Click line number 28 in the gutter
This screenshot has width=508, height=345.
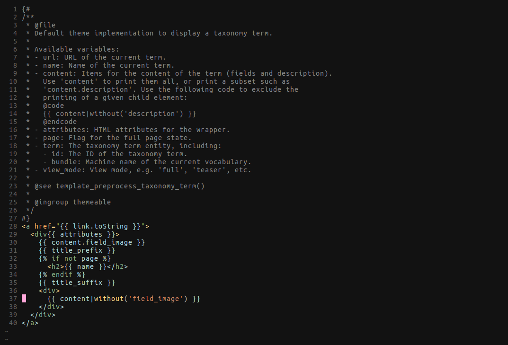13,226
